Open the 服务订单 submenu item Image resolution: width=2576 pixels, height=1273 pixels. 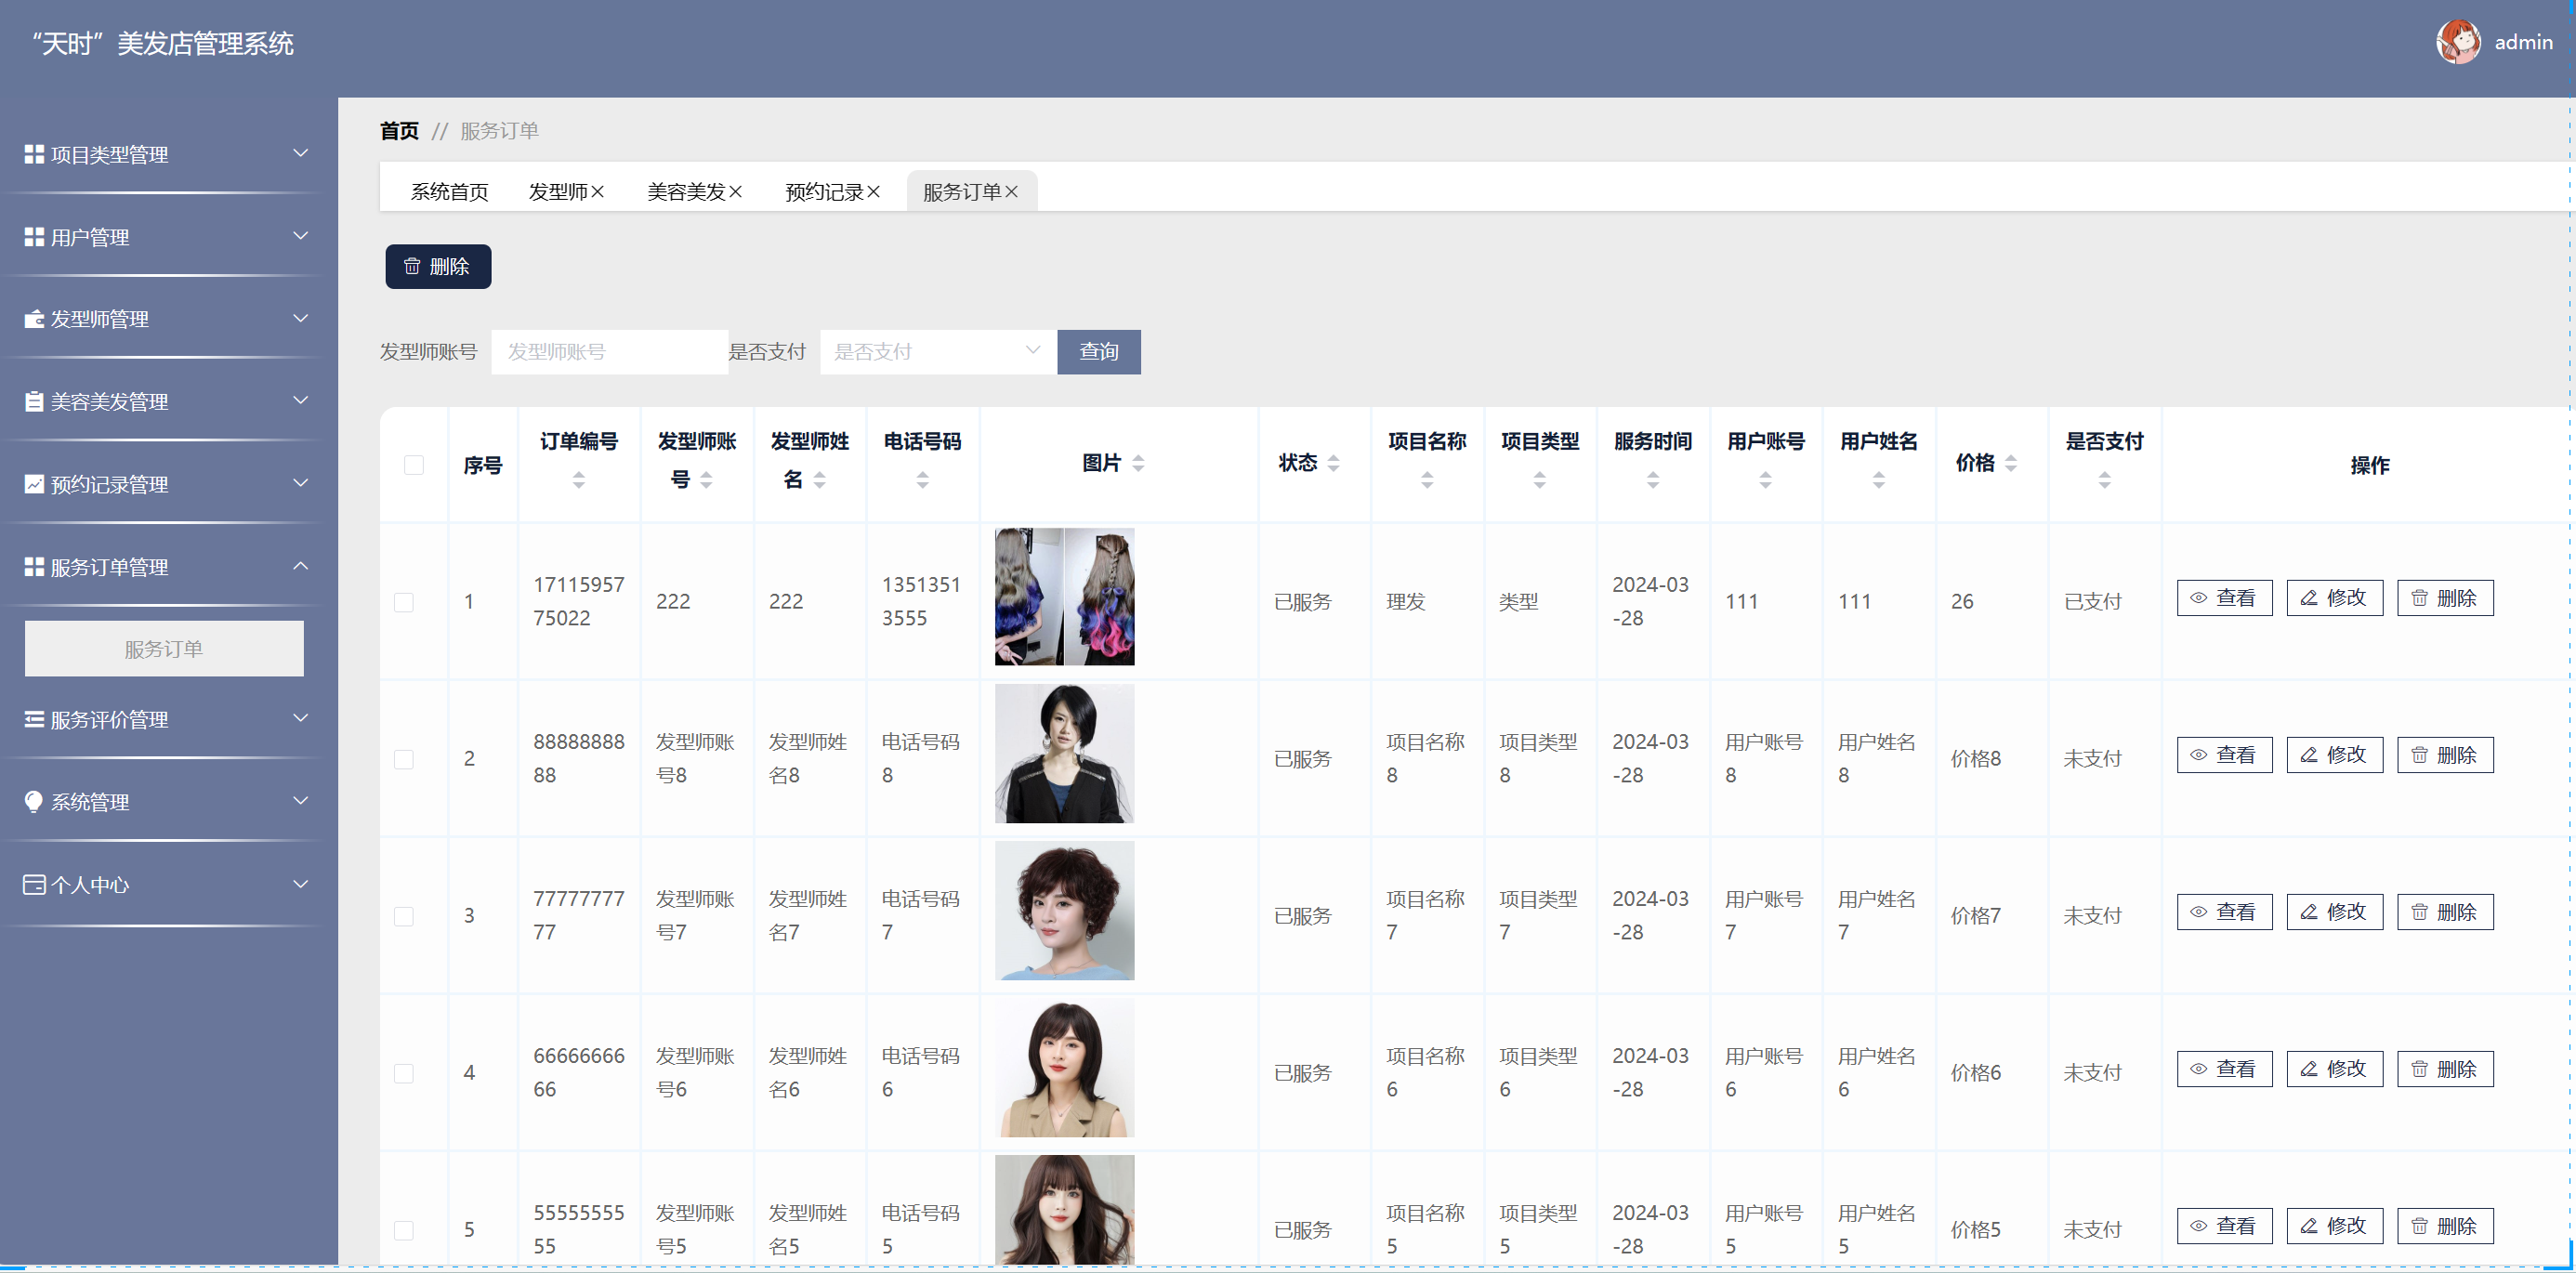tap(164, 649)
